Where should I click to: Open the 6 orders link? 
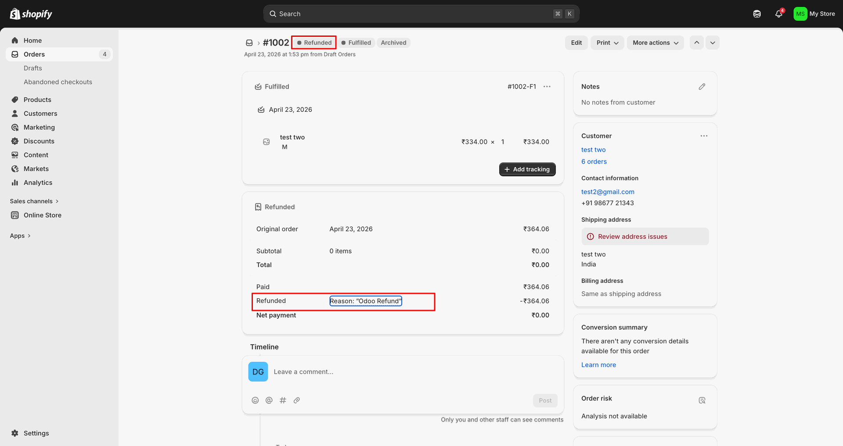tap(594, 161)
